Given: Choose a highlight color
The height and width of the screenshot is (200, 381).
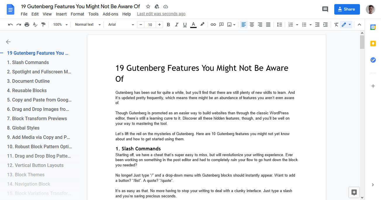Looking at the screenshot, I should pos(202,25).
